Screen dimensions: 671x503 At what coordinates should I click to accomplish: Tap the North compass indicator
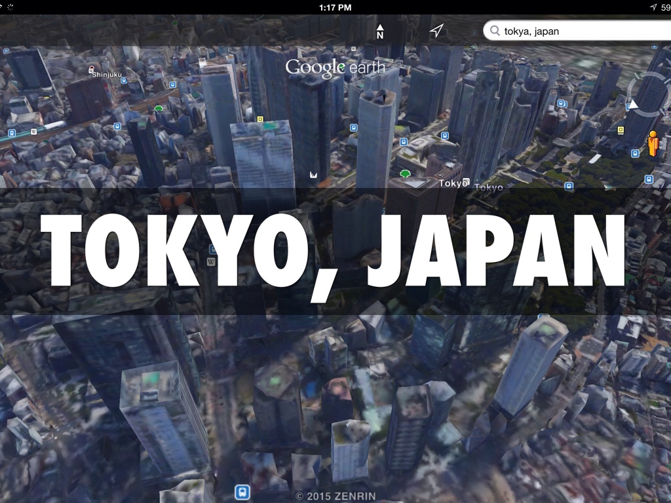(x=379, y=31)
